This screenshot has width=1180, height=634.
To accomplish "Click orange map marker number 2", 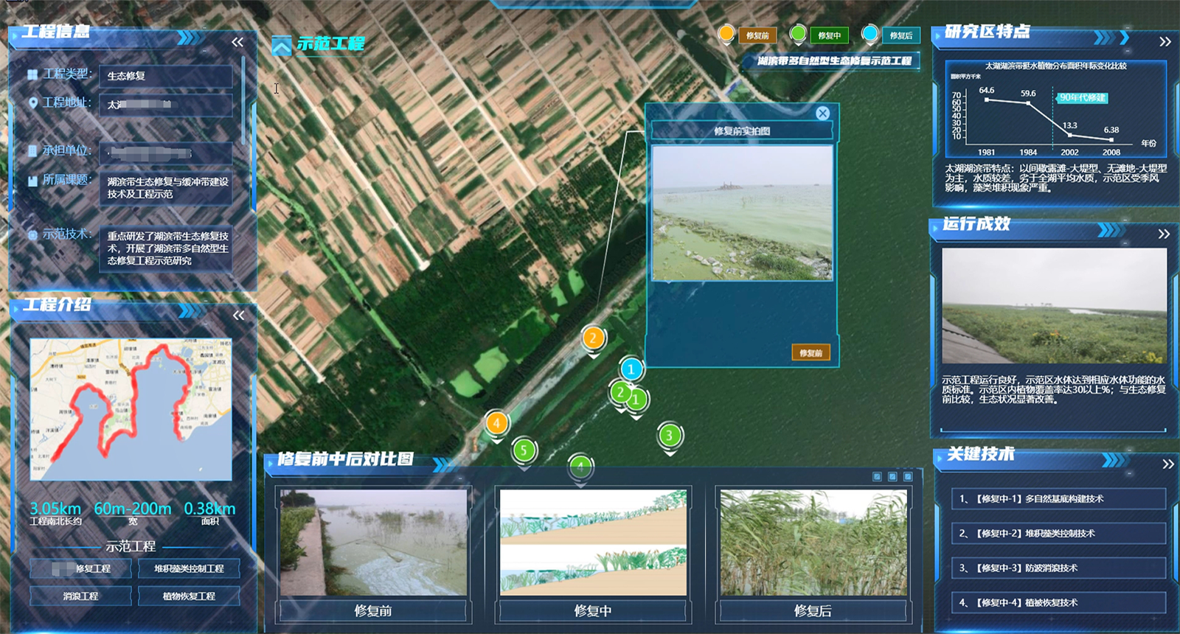I will (x=593, y=338).
